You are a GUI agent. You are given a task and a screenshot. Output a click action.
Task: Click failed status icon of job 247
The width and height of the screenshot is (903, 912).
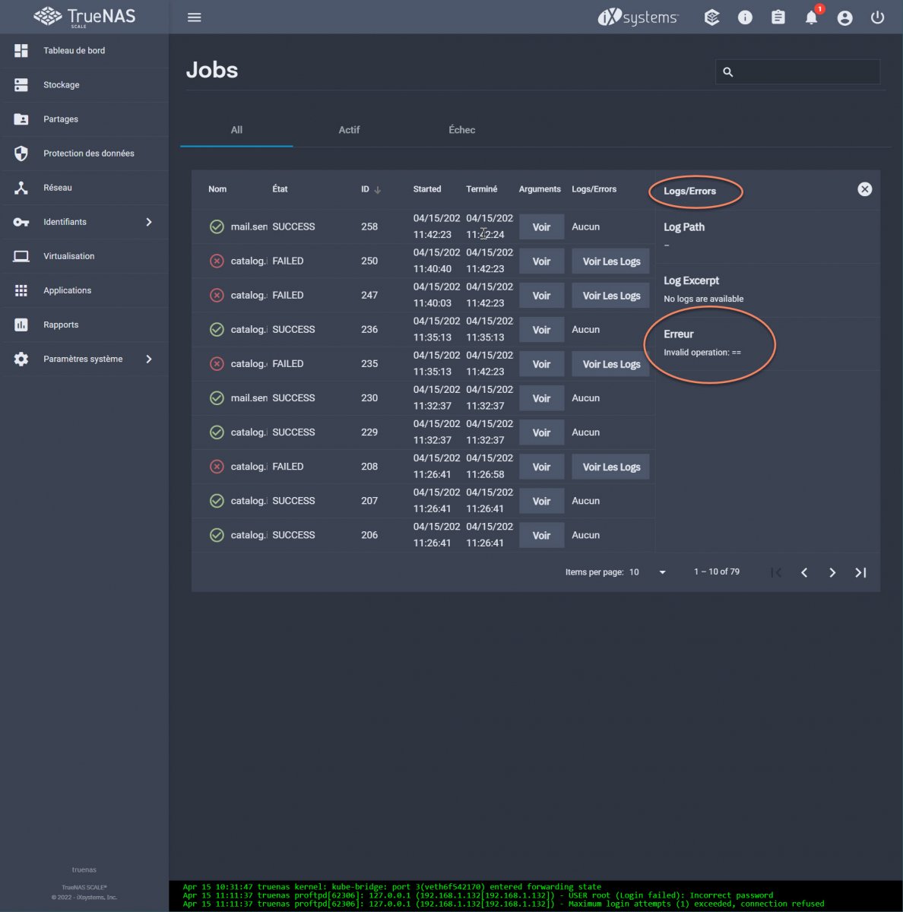tap(217, 295)
